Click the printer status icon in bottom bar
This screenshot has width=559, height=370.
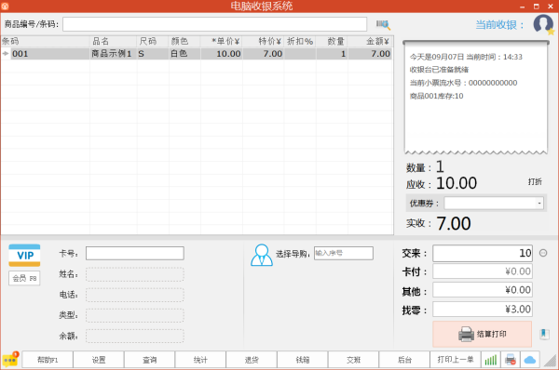coord(511,360)
